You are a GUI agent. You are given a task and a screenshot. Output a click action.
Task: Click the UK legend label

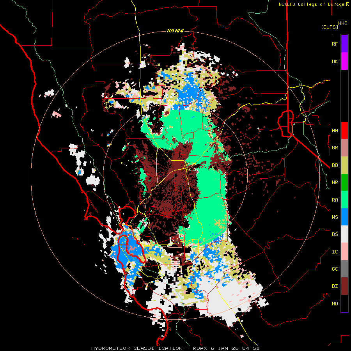point(335,61)
